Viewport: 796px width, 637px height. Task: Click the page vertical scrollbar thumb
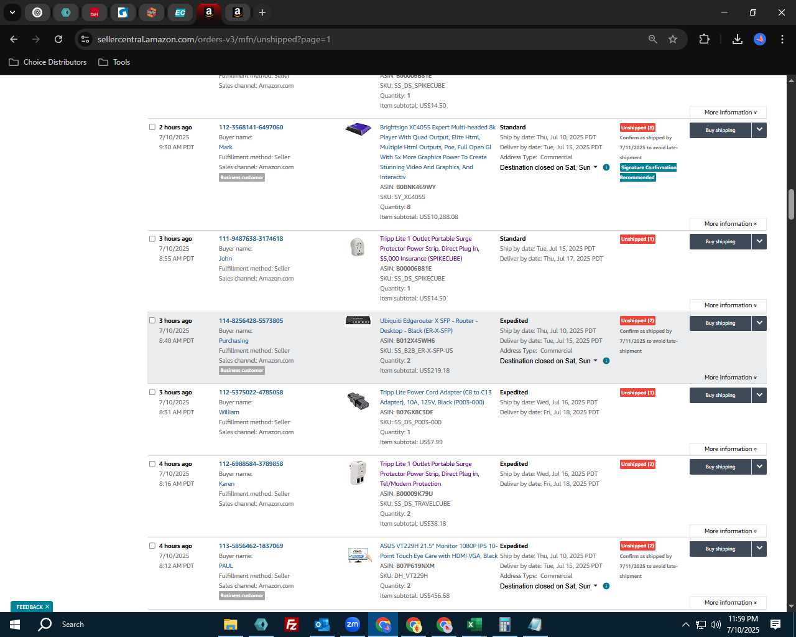[x=791, y=204]
